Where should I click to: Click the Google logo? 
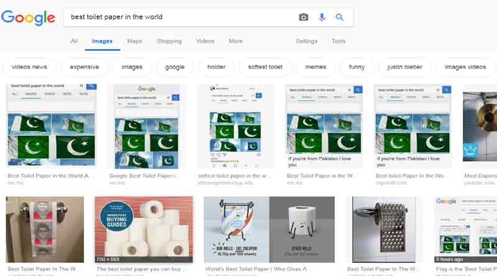29,18
